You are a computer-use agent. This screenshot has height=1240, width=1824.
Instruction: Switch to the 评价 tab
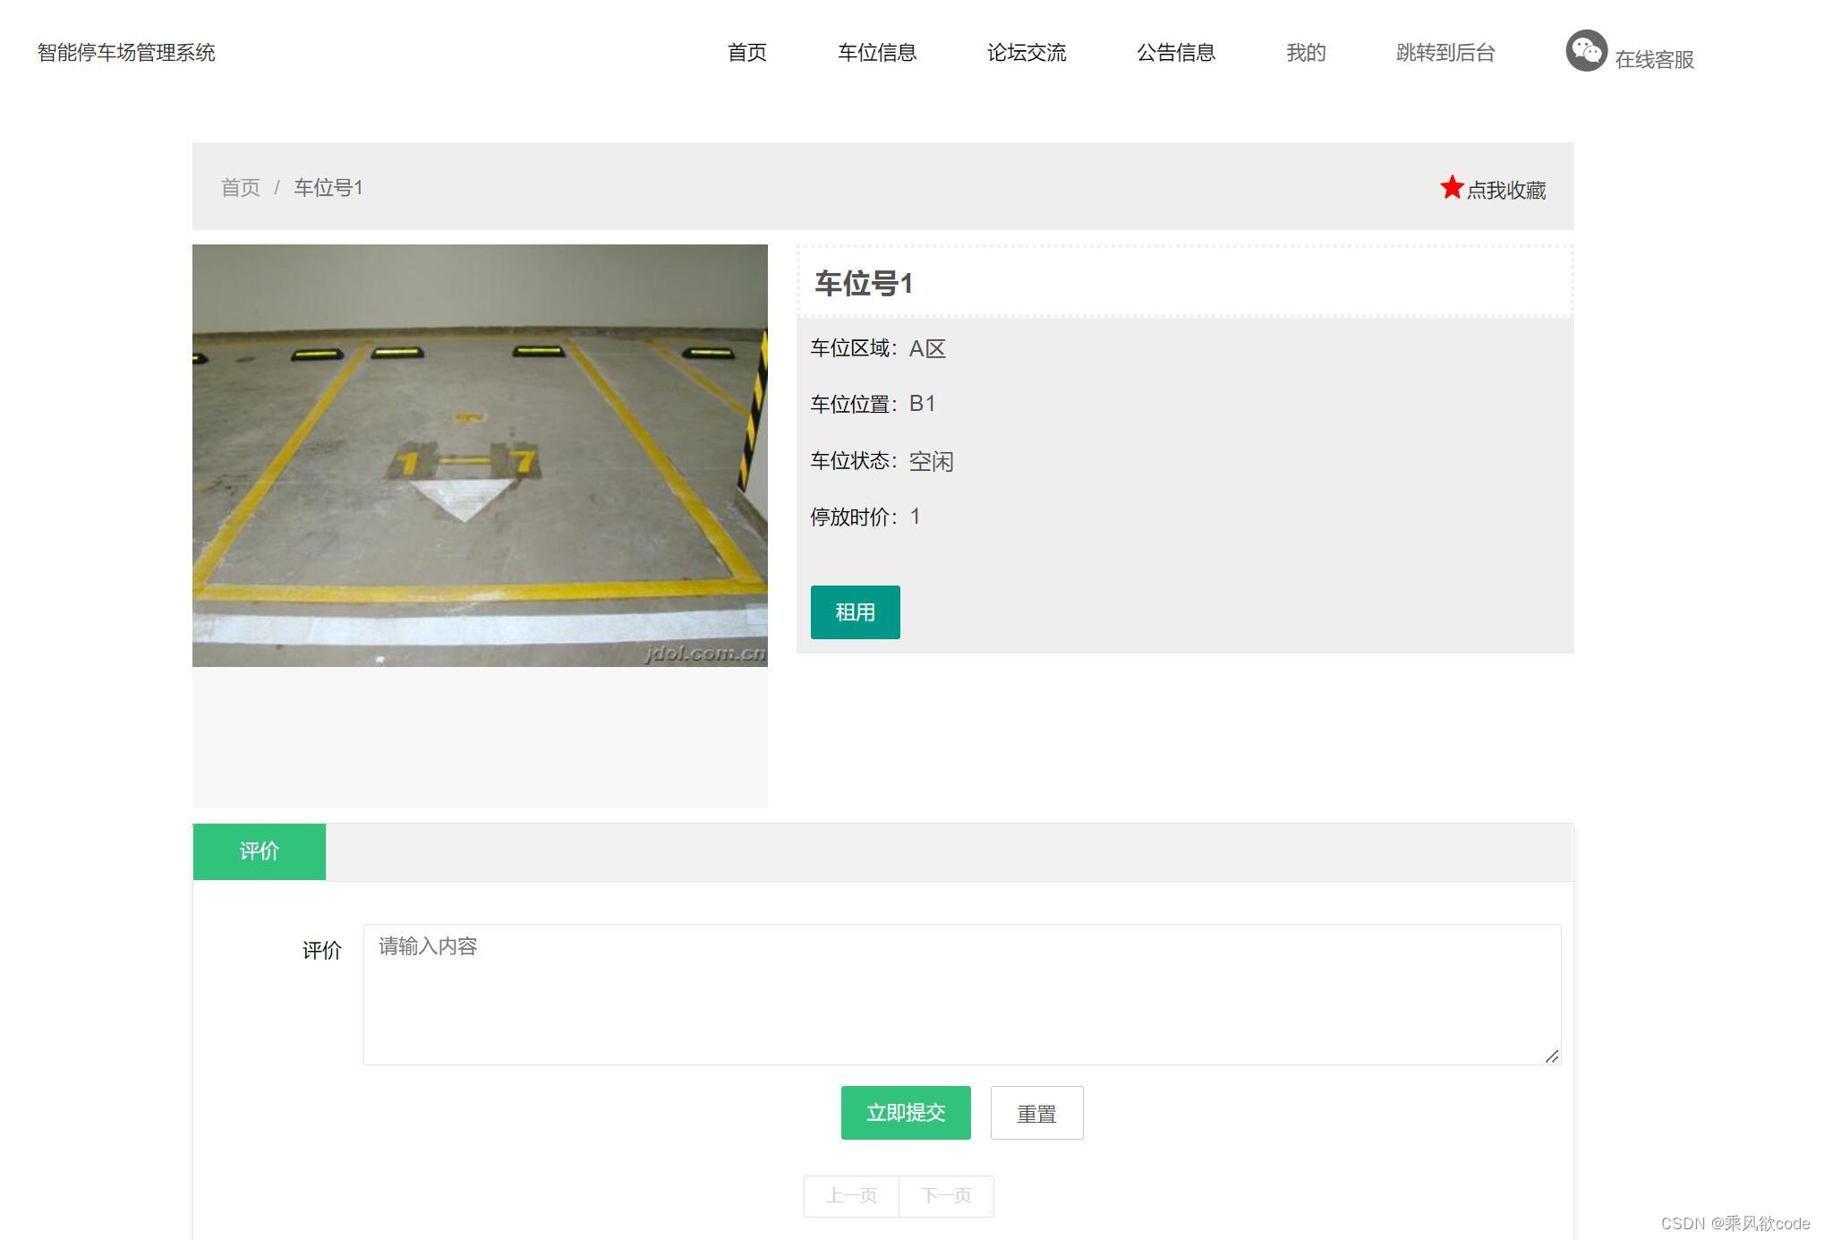click(x=260, y=851)
